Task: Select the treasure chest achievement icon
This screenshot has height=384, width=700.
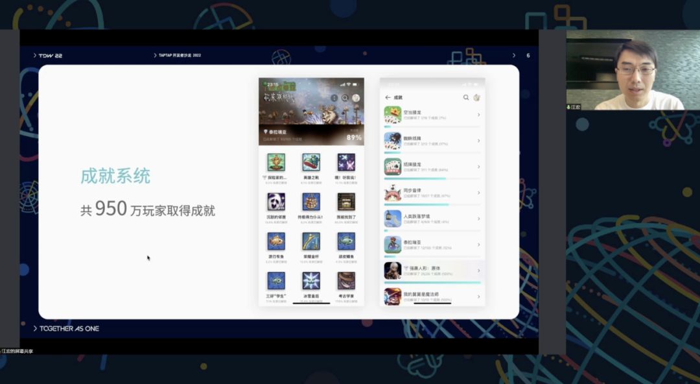Action: click(x=346, y=202)
